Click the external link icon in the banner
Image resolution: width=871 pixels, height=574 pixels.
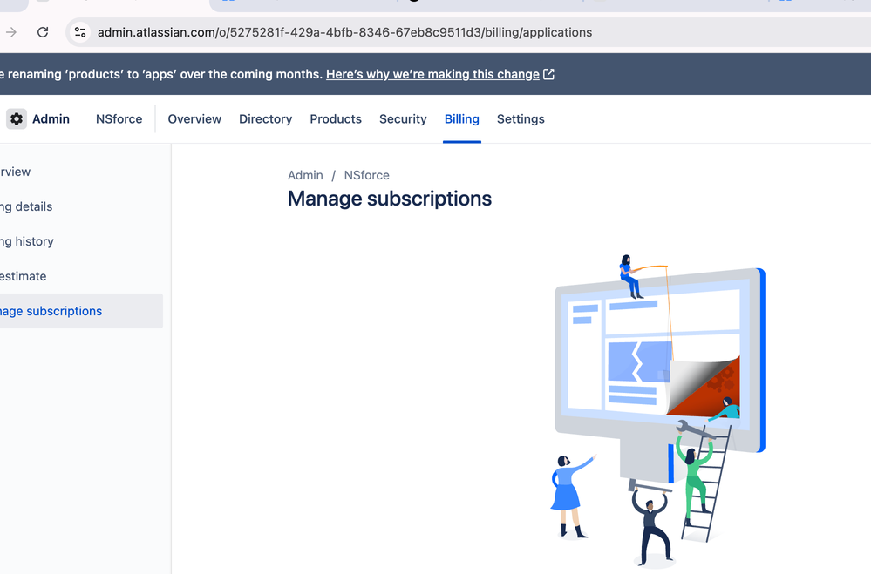pos(548,74)
